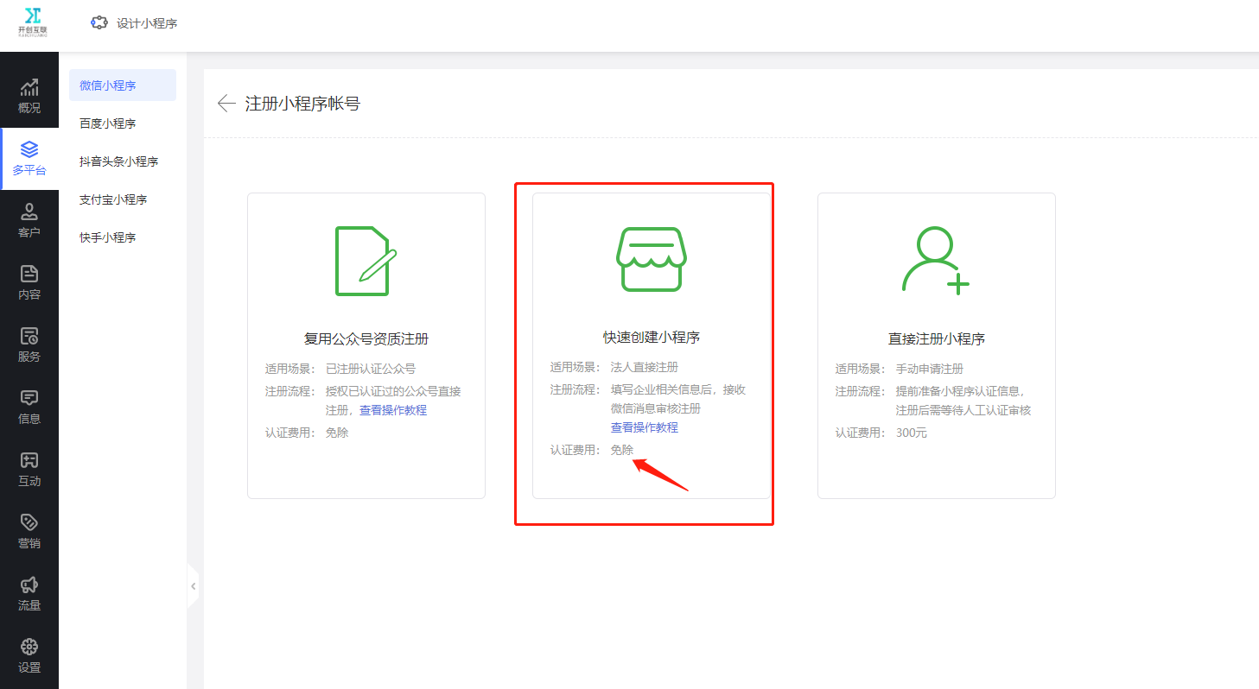Open the 流量 megaphone icon in sidebar

[29, 585]
